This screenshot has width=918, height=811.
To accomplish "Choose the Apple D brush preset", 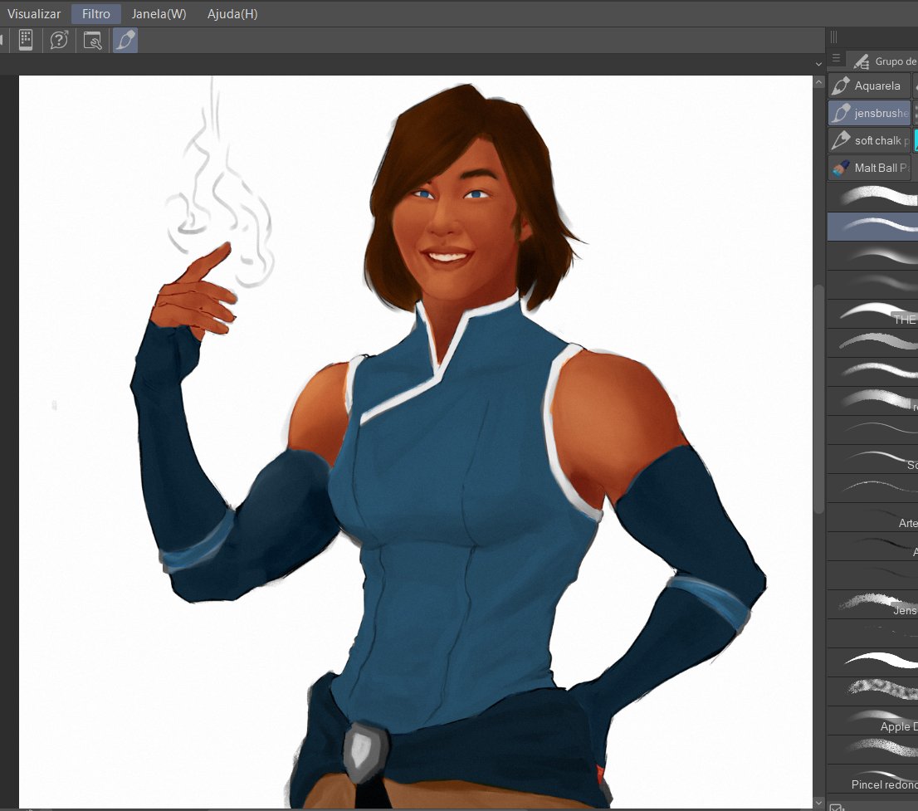I will point(872,721).
